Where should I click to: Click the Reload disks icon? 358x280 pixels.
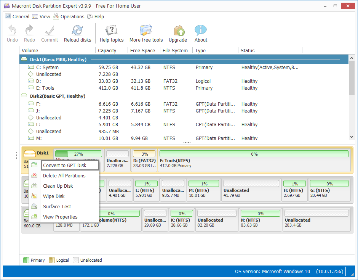pyautogui.click(x=77, y=30)
